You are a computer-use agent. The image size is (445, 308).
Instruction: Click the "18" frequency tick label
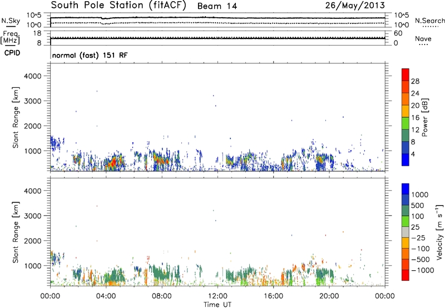37,33
